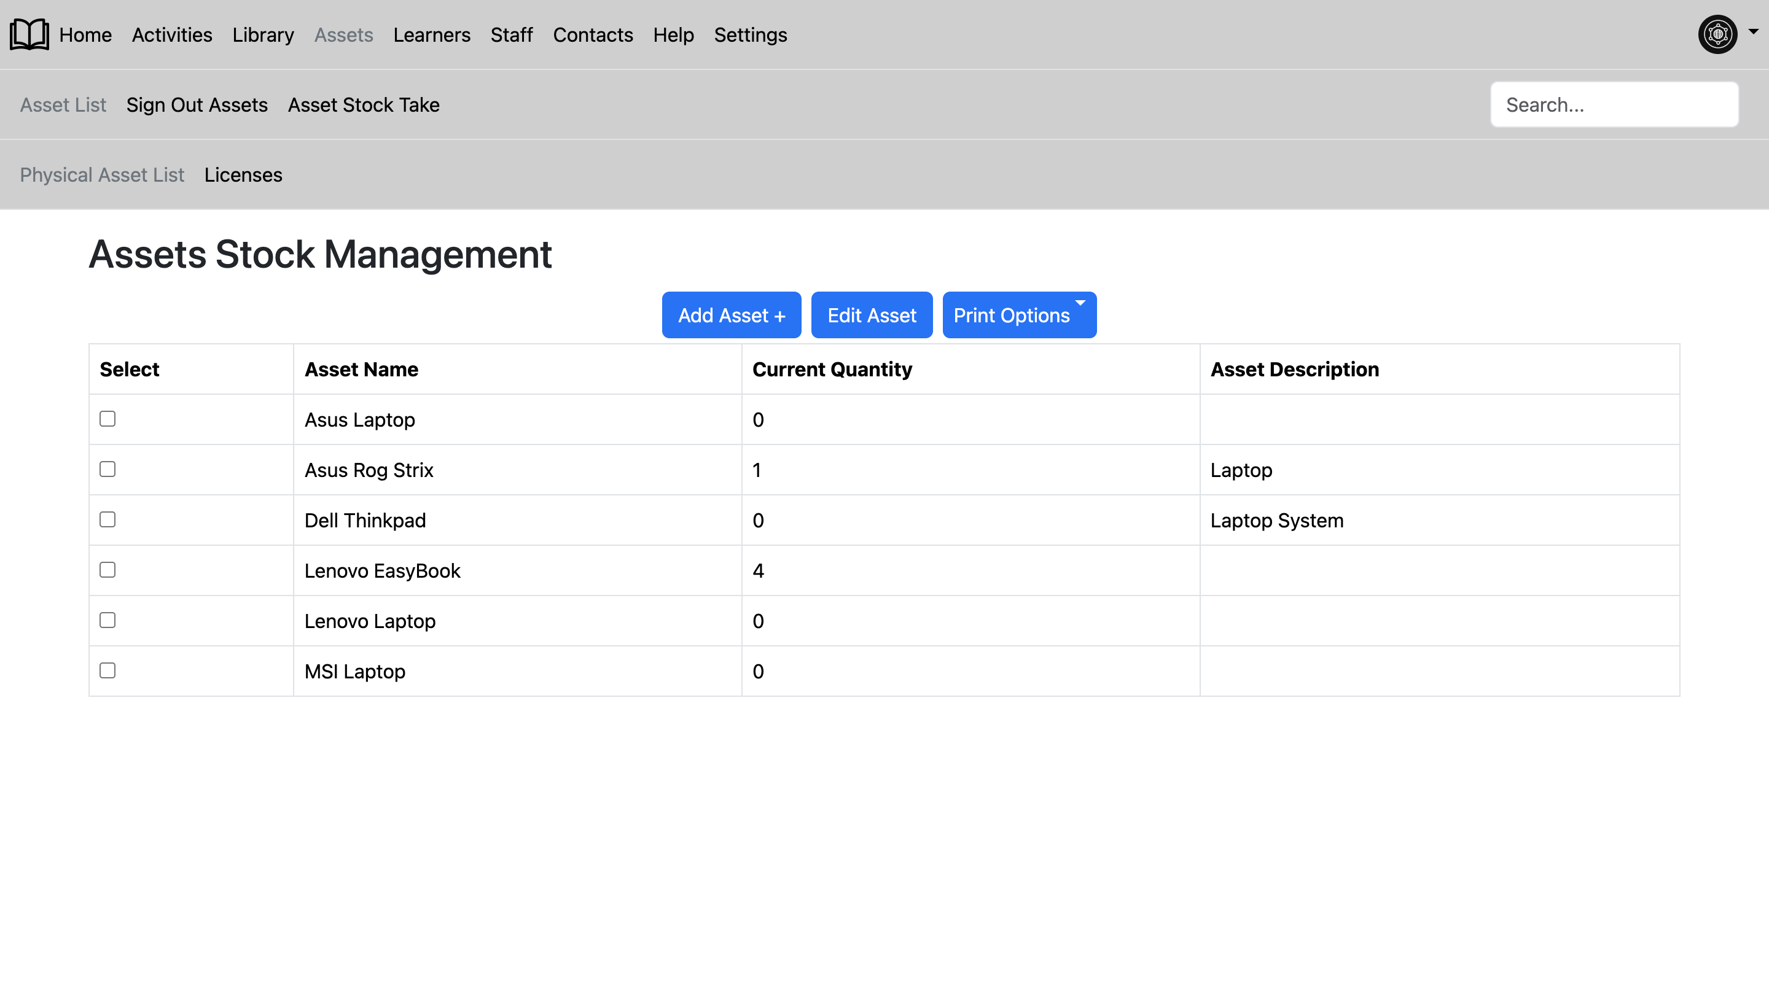
Task: Switch to Asset Stock Take
Action: (x=364, y=104)
